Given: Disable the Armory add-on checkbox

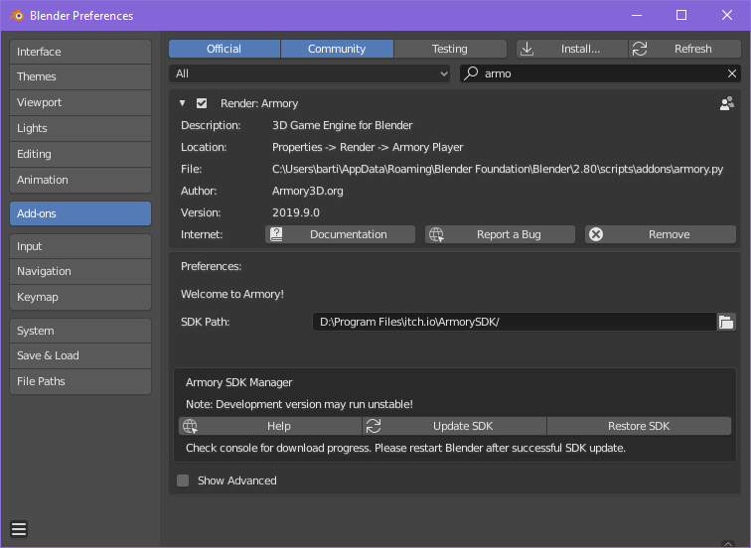Looking at the screenshot, I should coord(202,103).
